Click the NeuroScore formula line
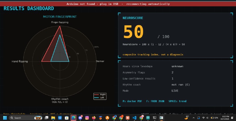The height and width of the screenshot is (121, 236). pyautogui.click(x=154, y=44)
